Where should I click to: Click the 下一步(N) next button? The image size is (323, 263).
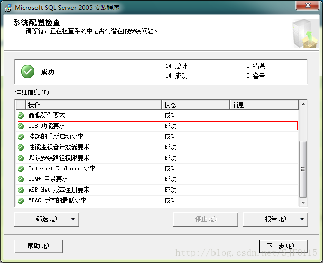click(283, 246)
